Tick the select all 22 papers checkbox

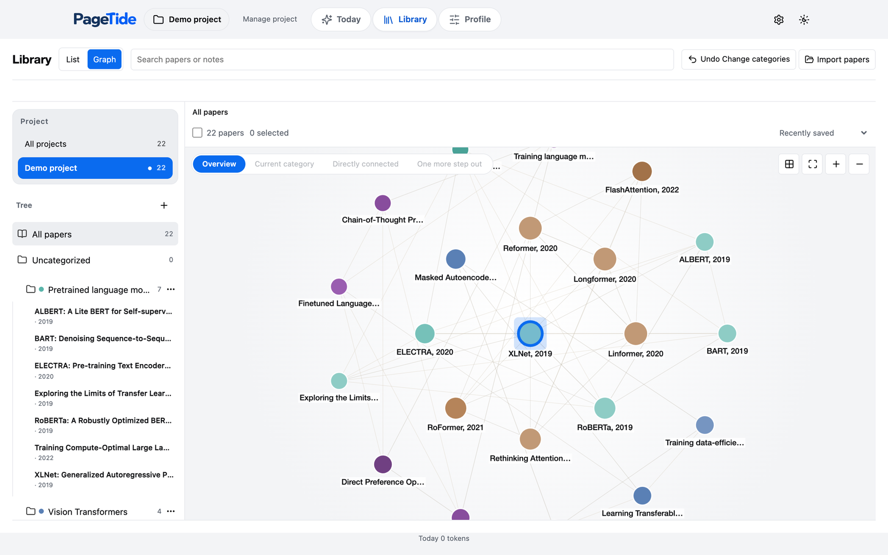[197, 133]
